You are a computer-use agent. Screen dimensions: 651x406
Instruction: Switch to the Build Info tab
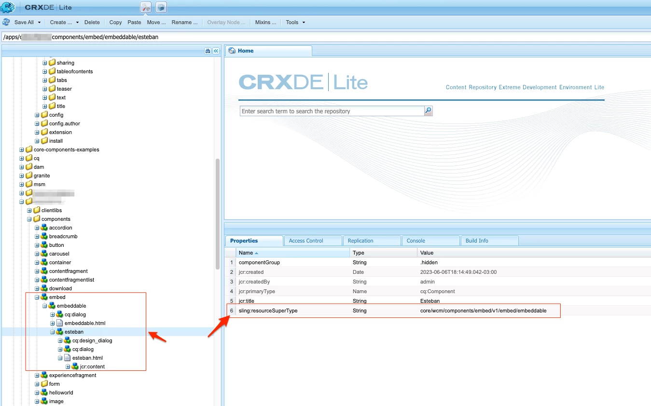[x=489, y=241]
